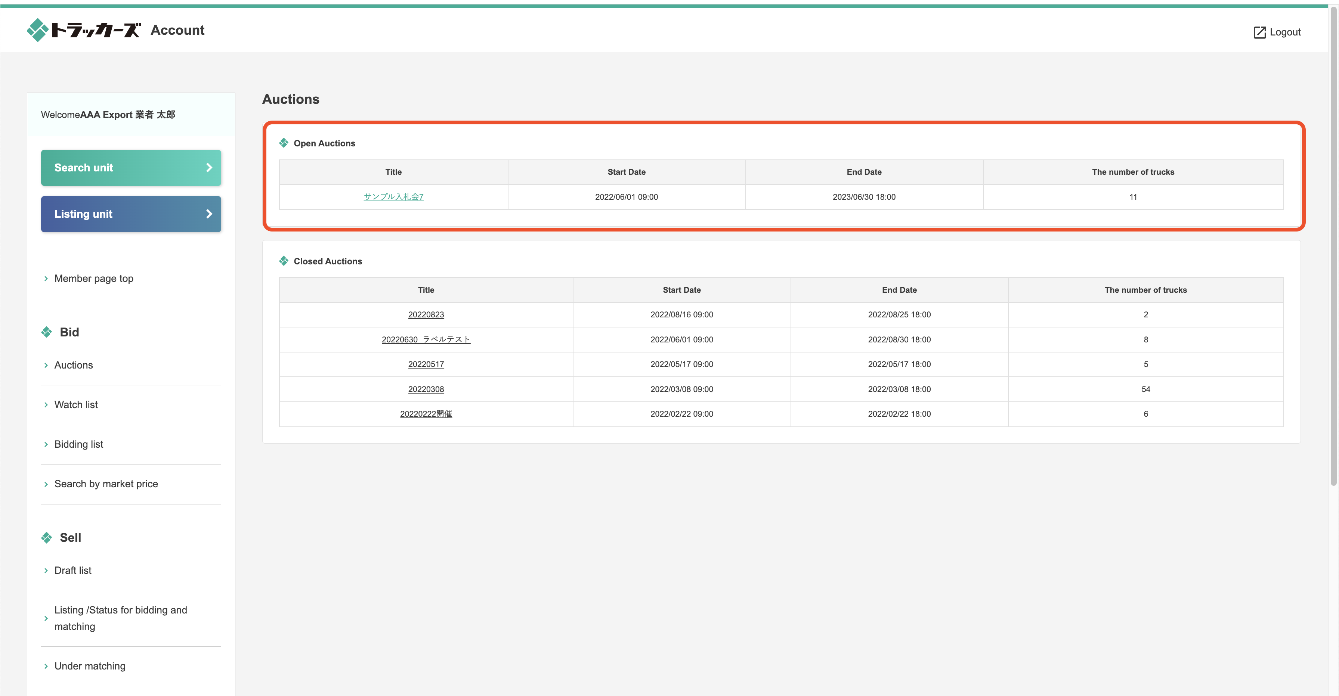
Task: Click the Truckers logo icon
Action: (37, 30)
